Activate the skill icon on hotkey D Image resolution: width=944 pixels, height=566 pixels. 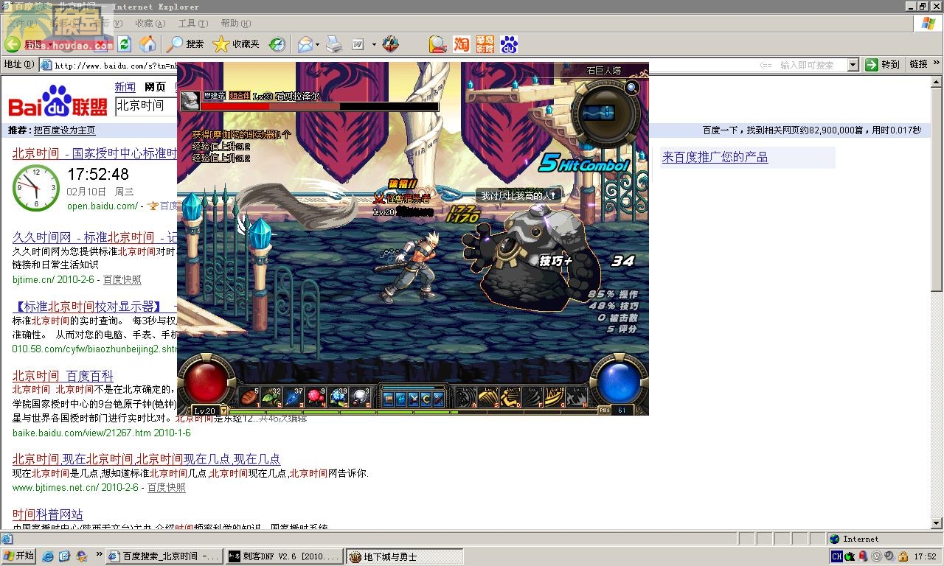coord(510,397)
